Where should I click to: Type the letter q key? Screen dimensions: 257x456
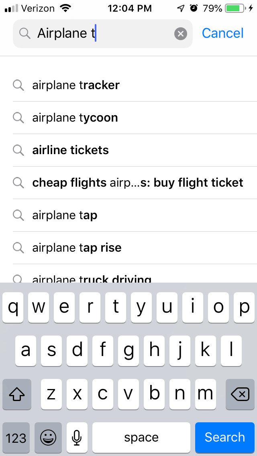click(13, 307)
